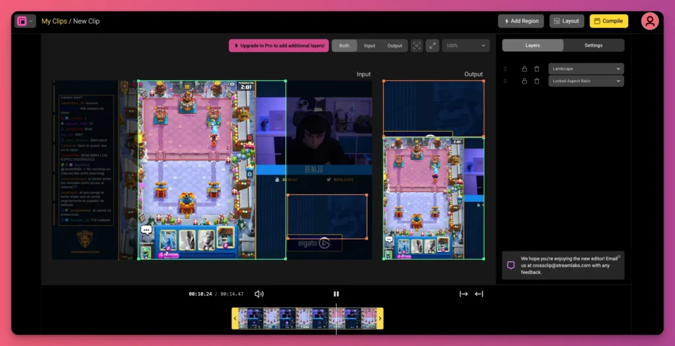Switch to Input view mode
The image size is (675, 346).
pos(369,45)
